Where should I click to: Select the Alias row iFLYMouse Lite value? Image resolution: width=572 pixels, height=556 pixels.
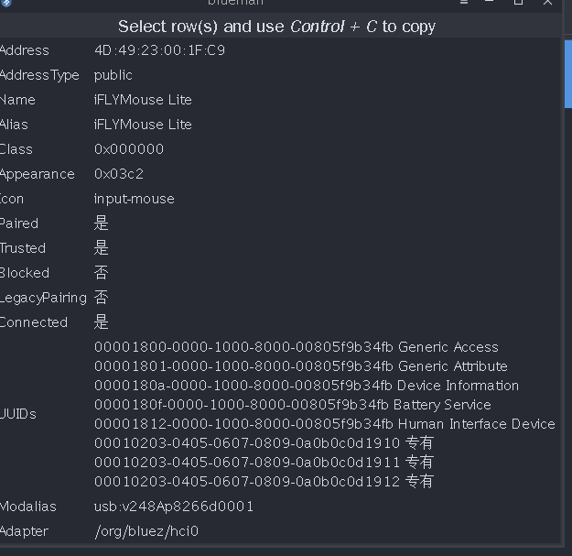click(x=143, y=125)
